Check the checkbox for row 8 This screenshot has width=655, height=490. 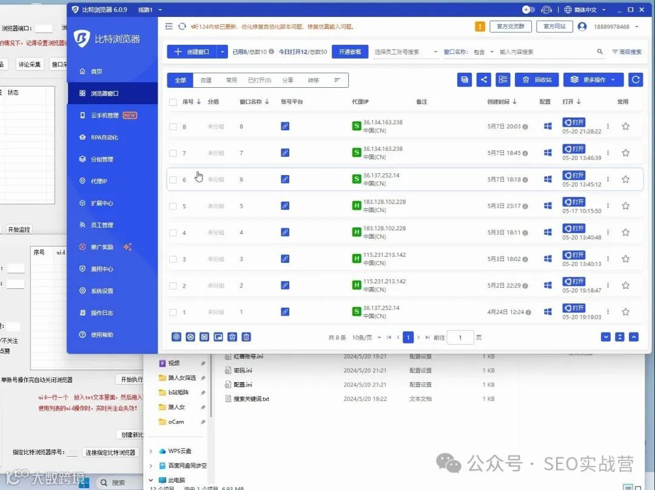tap(173, 127)
